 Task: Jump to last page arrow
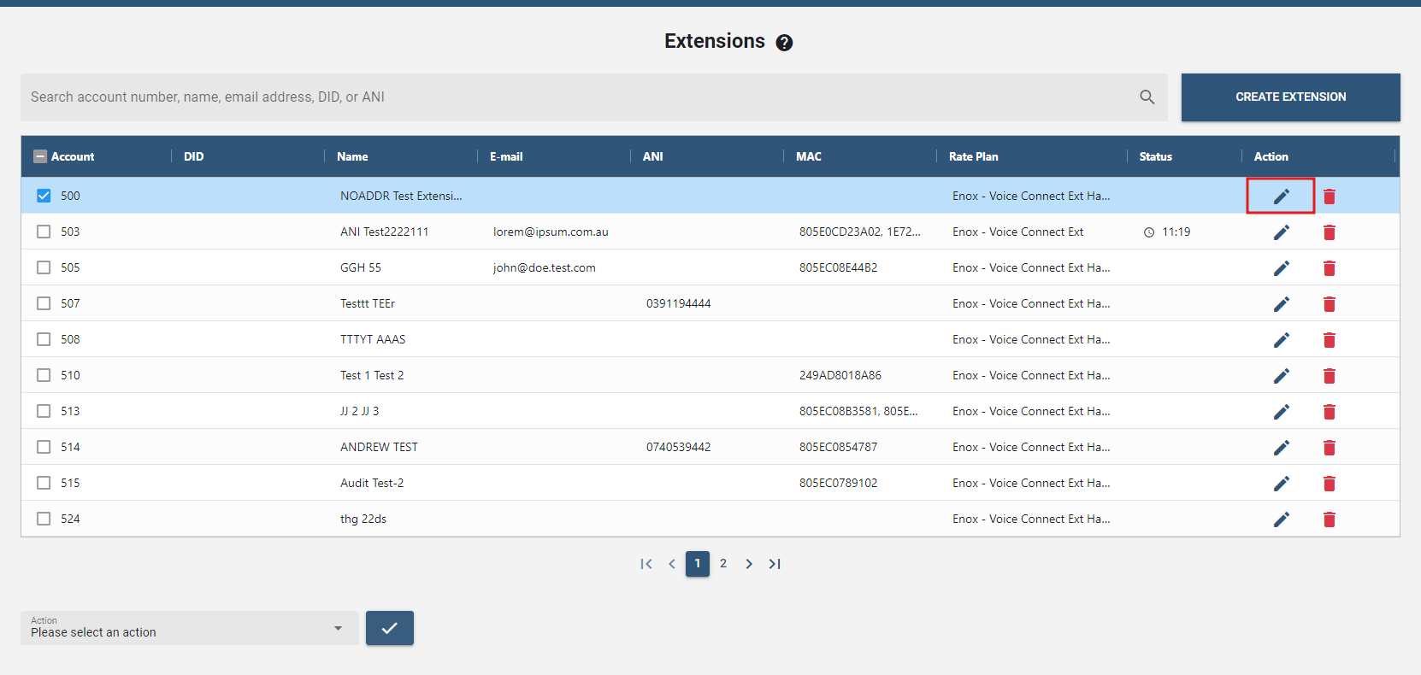click(x=775, y=564)
